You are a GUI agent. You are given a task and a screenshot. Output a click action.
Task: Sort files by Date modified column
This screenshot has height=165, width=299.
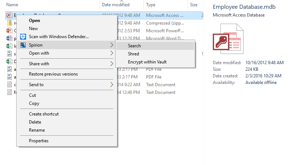click(x=116, y=5)
